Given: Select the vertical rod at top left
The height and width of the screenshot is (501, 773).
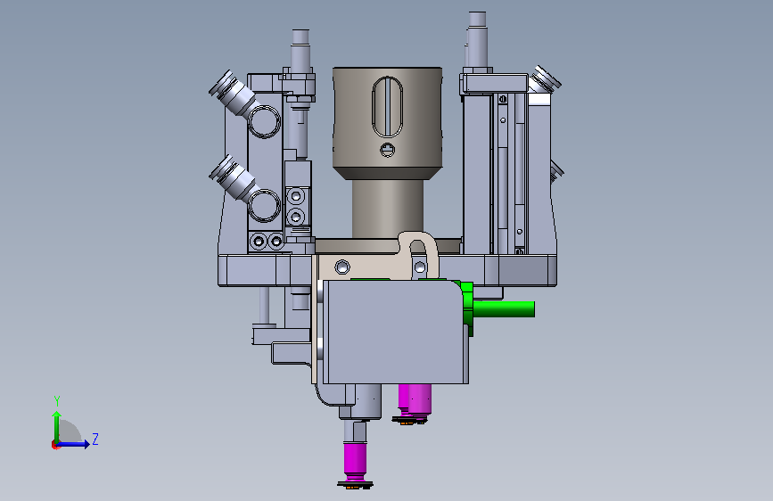Looking at the screenshot, I should click(300, 52).
